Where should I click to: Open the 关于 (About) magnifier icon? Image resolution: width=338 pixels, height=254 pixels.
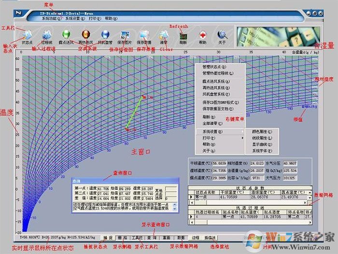pyautogui.click(x=222, y=35)
